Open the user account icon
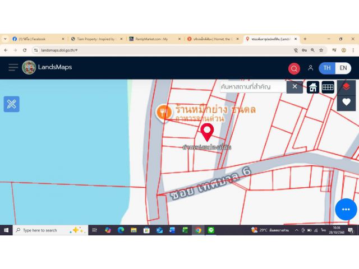 click(x=310, y=68)
